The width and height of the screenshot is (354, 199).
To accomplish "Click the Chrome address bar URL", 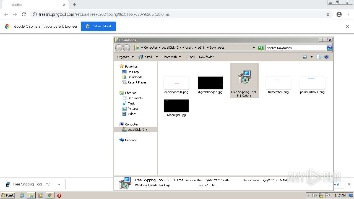I will 105,14.
